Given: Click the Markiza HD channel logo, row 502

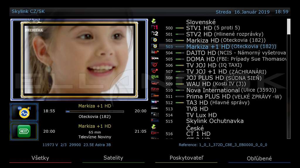Looking at the screenshot, I should pyautogui.click(x=155, y=40).
